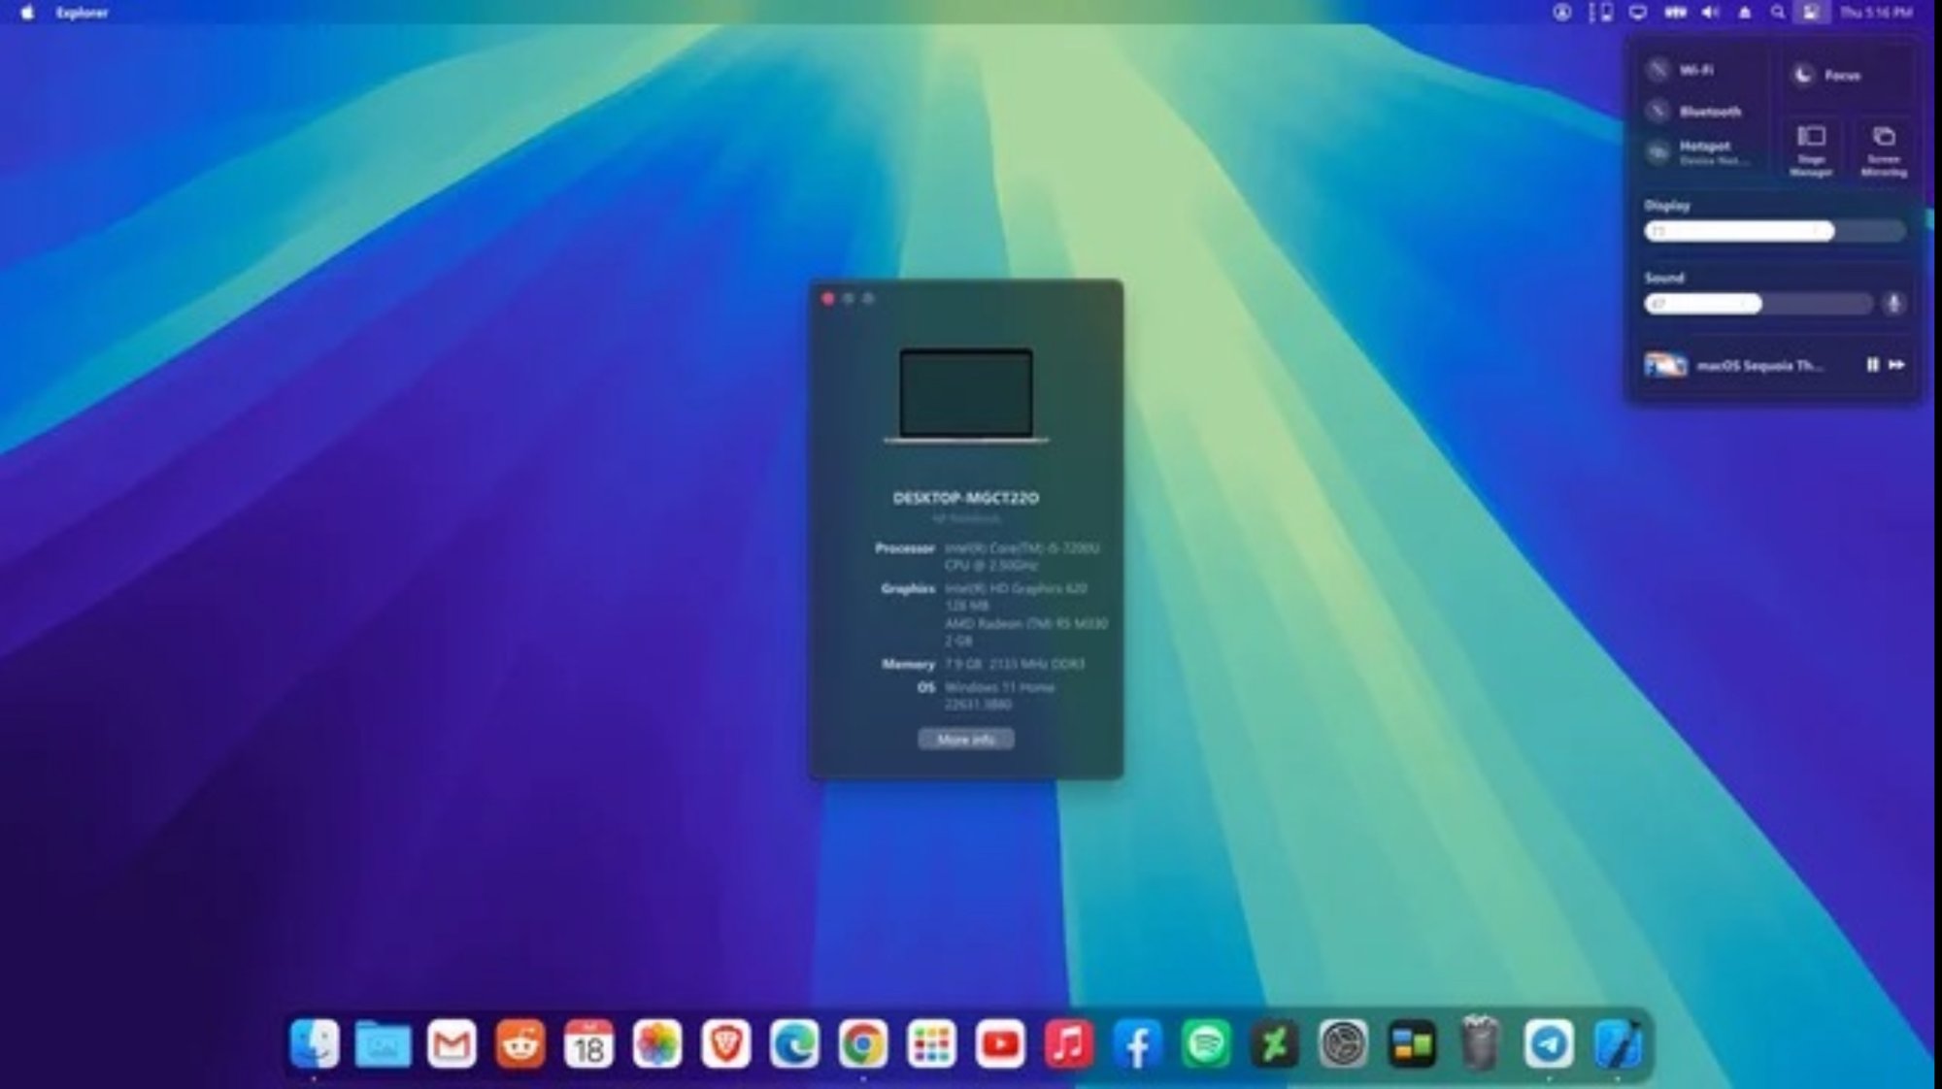The height and width of the screenshot is (1089, 1942).
Task: Open Telegram from the dock
Action: (1548, 1044)
